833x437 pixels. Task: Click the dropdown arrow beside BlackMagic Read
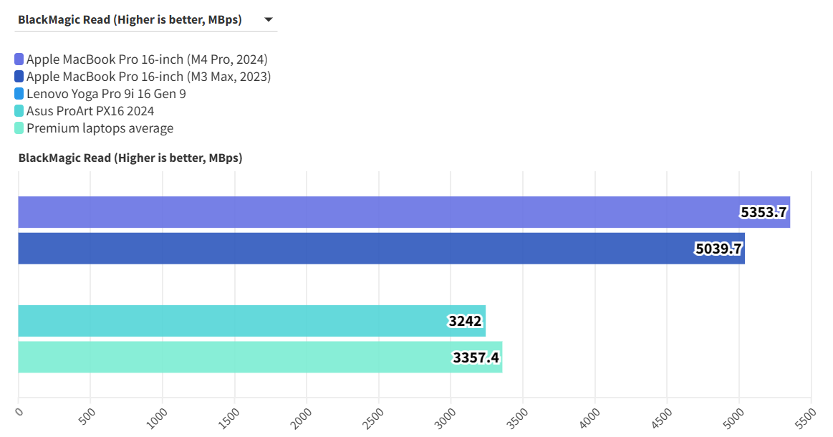click(x=268, y=19)
